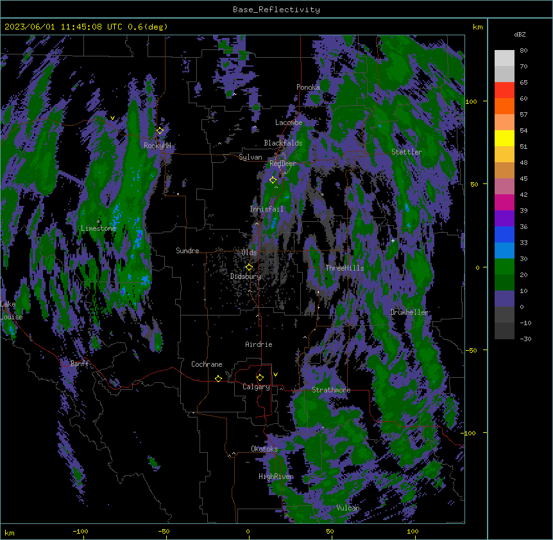Image resolution: width=553 pixels, height=540 pixels.
Task: Click the HighRiver label
Action: point(276,477)
